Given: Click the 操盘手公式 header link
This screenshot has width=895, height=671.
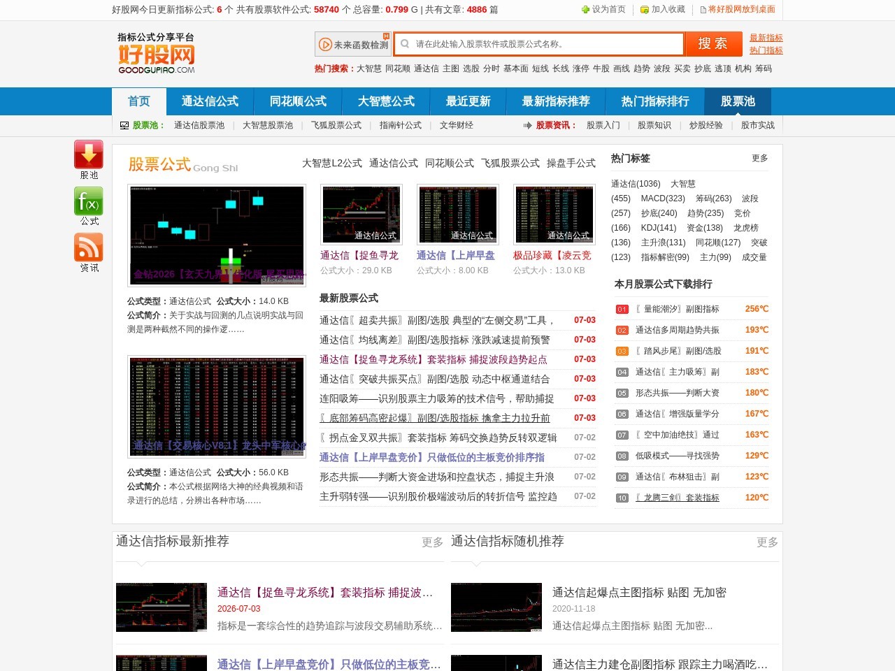Looking at the screenshot, I should (571, 163).
